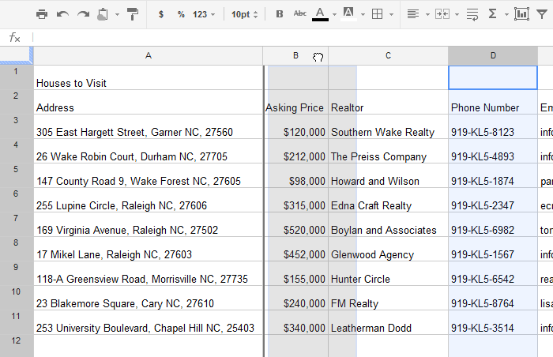This screenshot has height=357, width=553.
Task: Open functions dropdown arrow
Action: coord(506,15)
